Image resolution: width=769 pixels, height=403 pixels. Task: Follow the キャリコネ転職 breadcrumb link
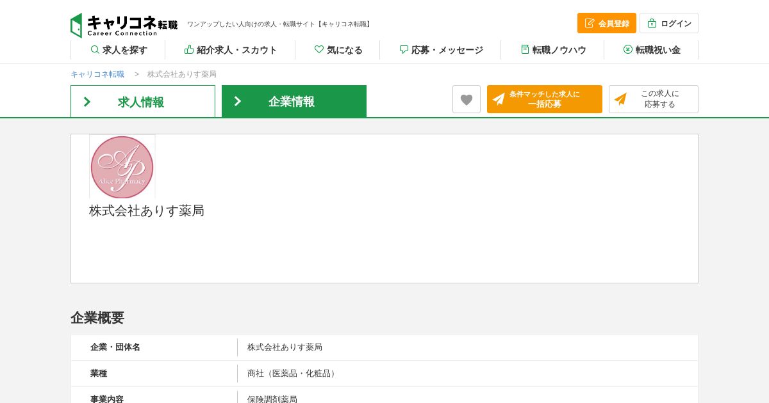pos(97,74)
